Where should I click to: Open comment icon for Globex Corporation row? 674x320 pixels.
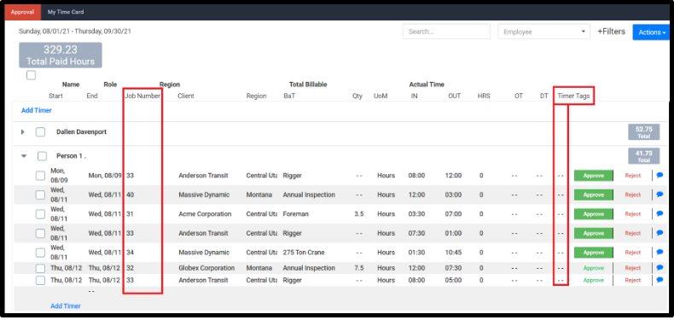coord(659,268)
